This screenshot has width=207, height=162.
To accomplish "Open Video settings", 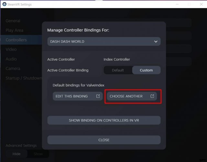I will (11, 49).
